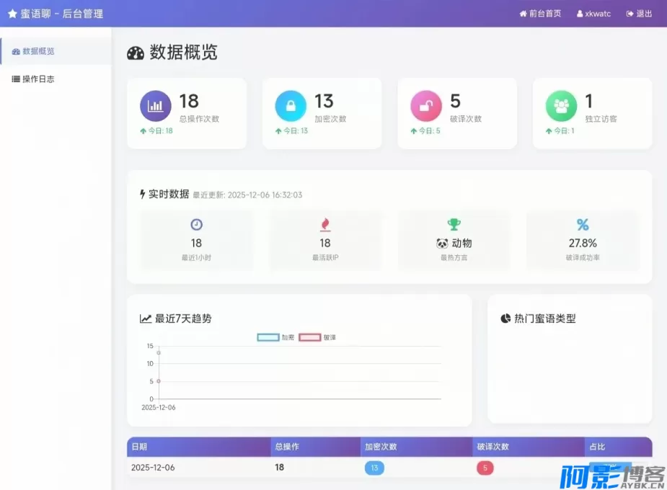Toggle the panda 动物 hot dialect item
Screen dimensions: 667x490
(454, 244)
